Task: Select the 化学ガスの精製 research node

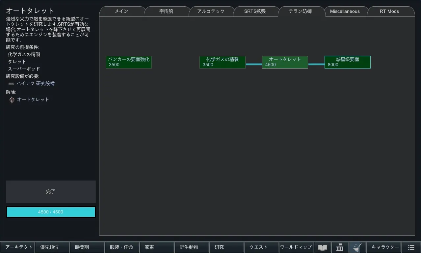Action: pos(223,62)
